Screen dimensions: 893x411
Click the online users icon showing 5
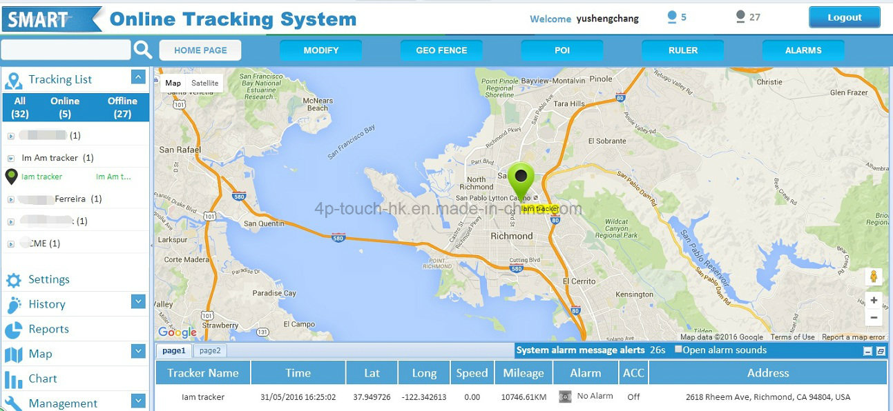click(672, 17)
